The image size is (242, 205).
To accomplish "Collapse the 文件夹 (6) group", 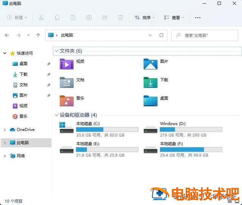I will pos(56,51).
